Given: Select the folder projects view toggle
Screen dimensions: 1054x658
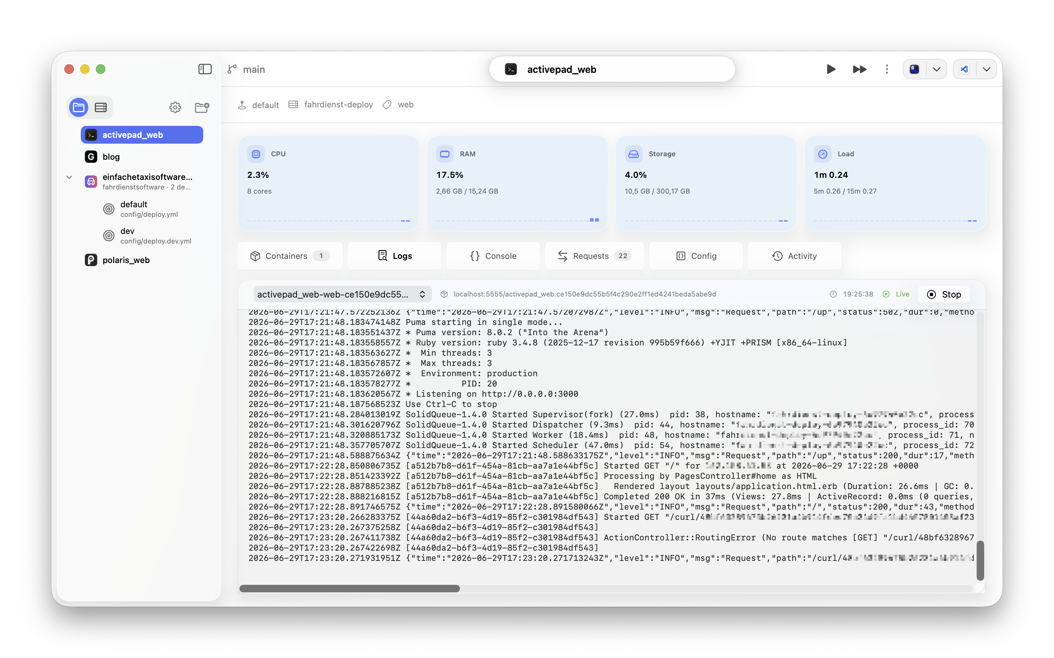Looking at the screenshot, I should click(79, 107).
